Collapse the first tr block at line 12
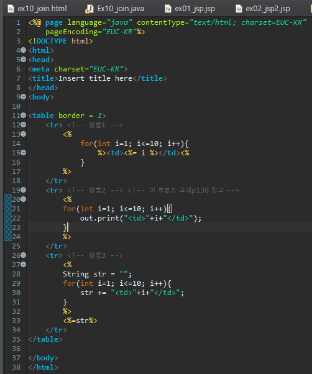The height and width of the screenshot is (374, 312). click(x=23, y=124)
